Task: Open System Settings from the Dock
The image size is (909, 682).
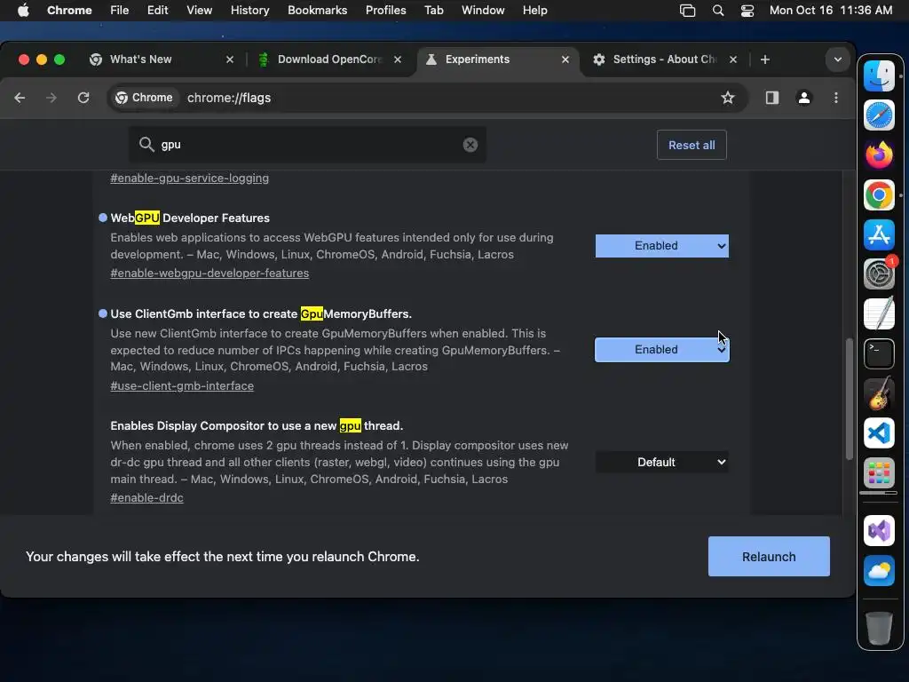Action: tap(879, 274)
